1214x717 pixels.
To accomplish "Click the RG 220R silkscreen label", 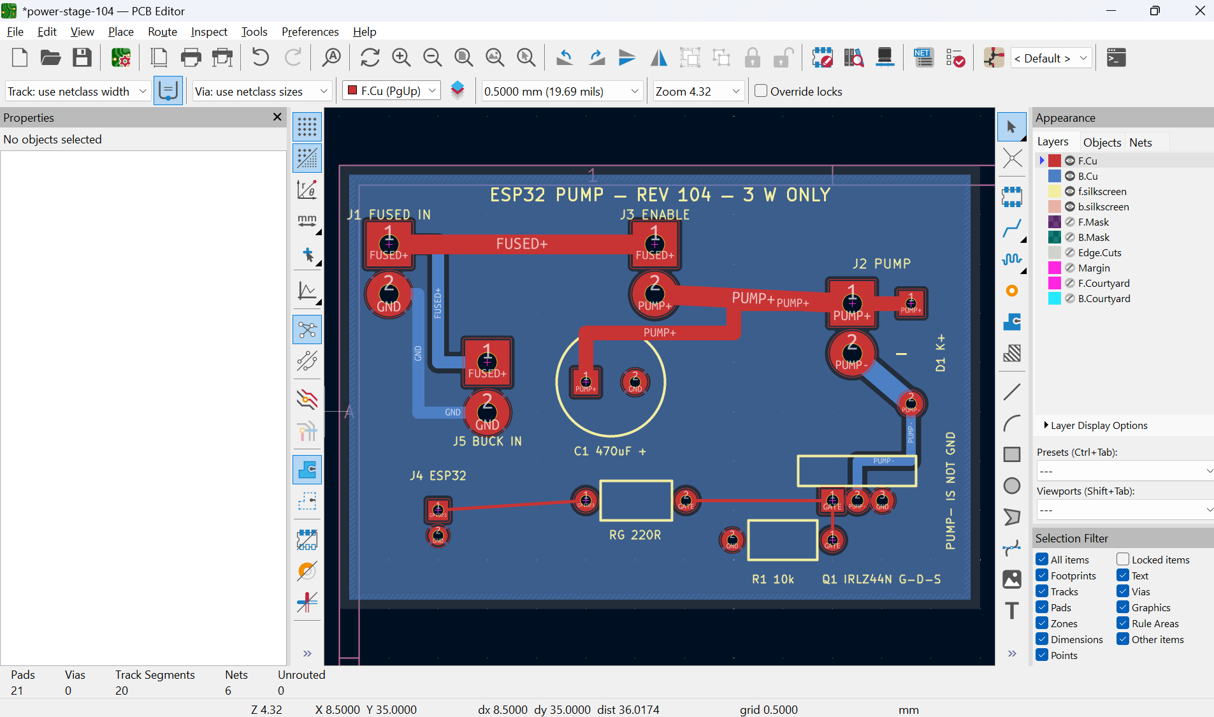I will point(635,535).
